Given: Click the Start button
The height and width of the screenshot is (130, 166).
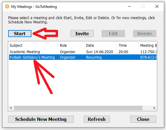Looking at the screenshot, I should coord(20,34).
